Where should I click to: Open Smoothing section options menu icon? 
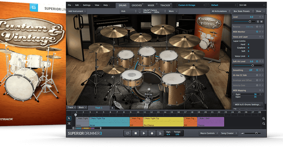(x=260, y=70)
